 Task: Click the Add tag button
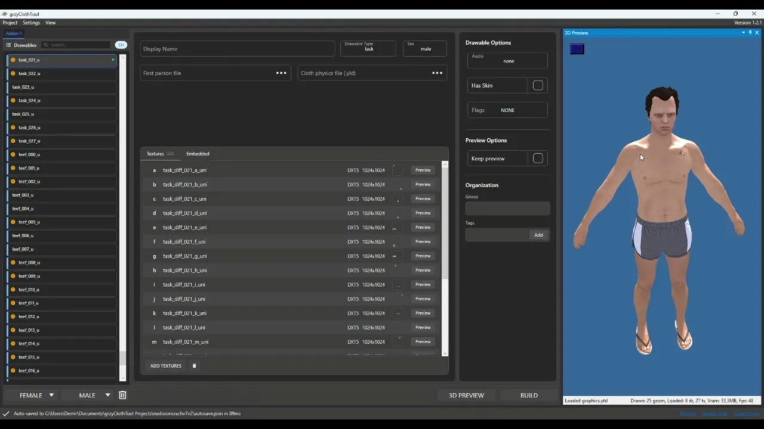tap(538, 235)
